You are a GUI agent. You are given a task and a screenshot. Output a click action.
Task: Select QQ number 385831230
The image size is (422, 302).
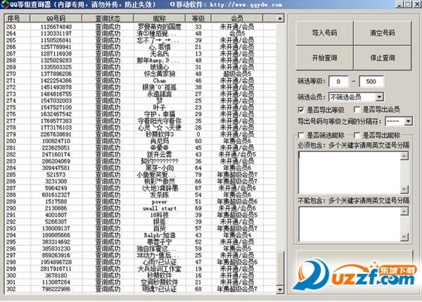tap(56, 248)
